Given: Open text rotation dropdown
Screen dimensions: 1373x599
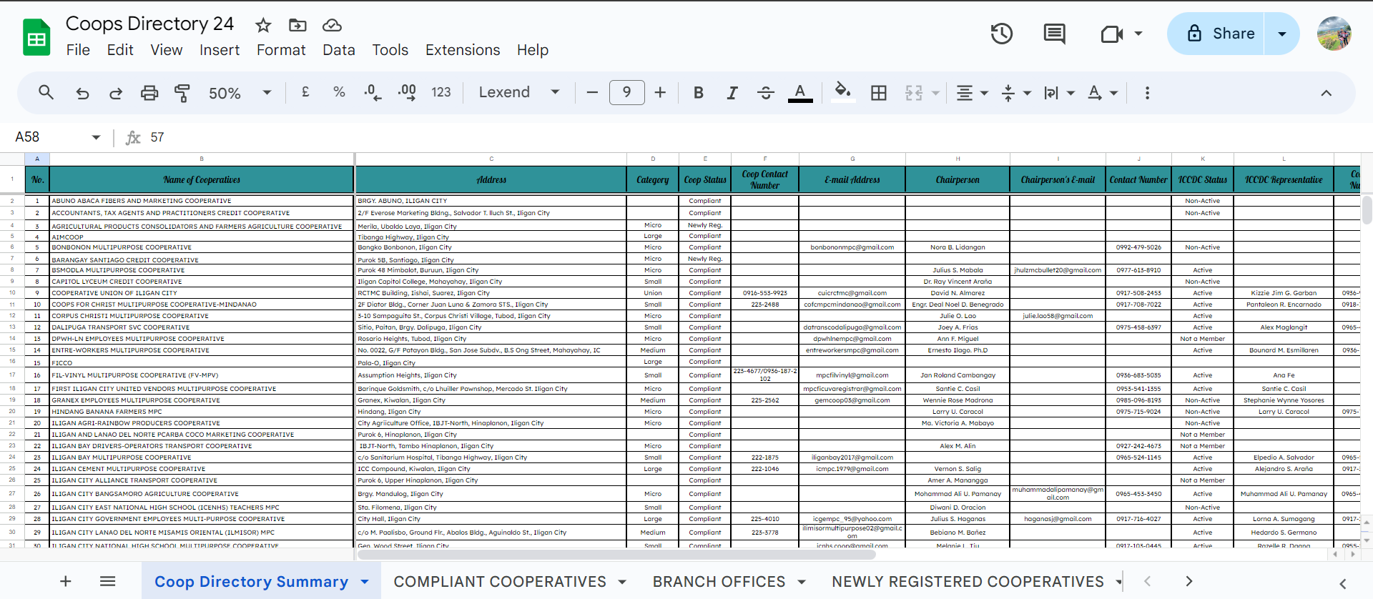Looking at the screenshot, I should [1103, 93].
